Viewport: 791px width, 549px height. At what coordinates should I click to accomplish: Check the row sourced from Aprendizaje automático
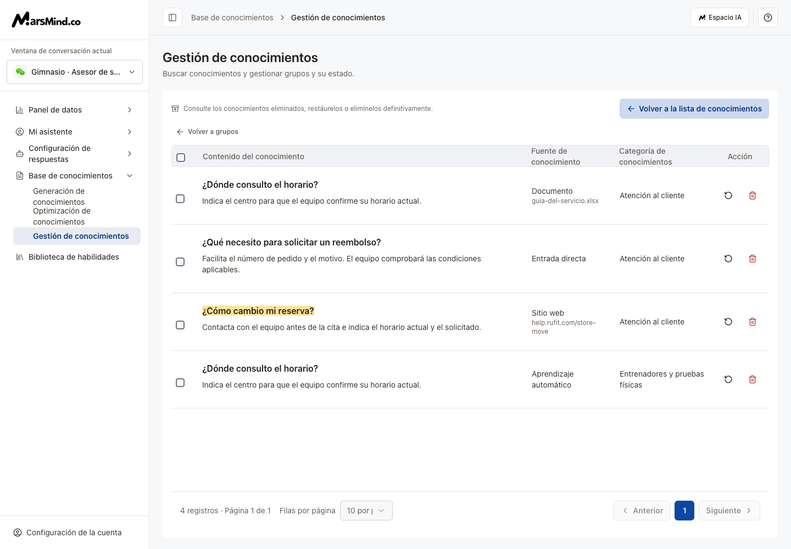pyautogui.click(x=180, y=383)
